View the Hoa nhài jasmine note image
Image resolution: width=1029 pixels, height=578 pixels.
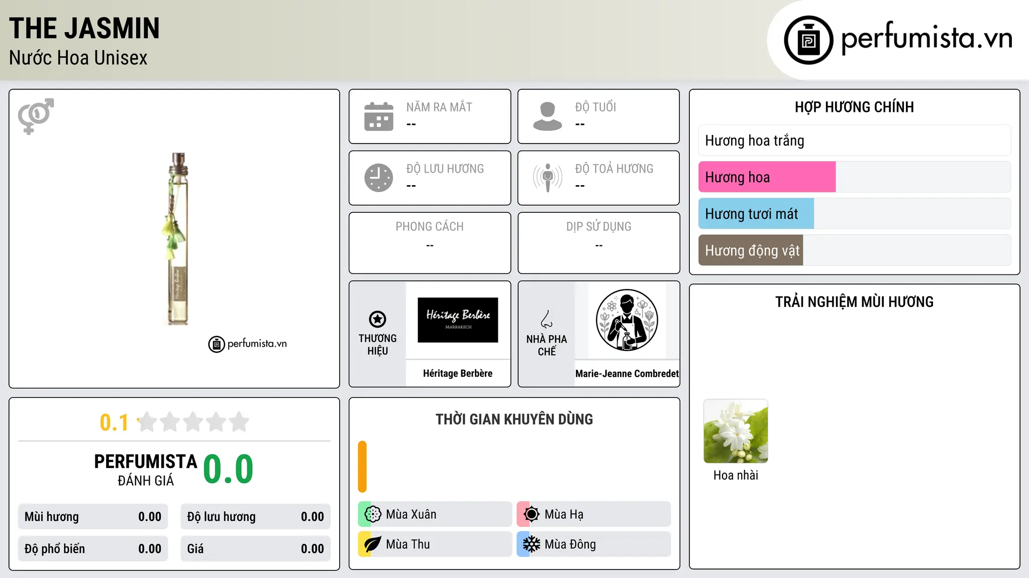point(736,431)
